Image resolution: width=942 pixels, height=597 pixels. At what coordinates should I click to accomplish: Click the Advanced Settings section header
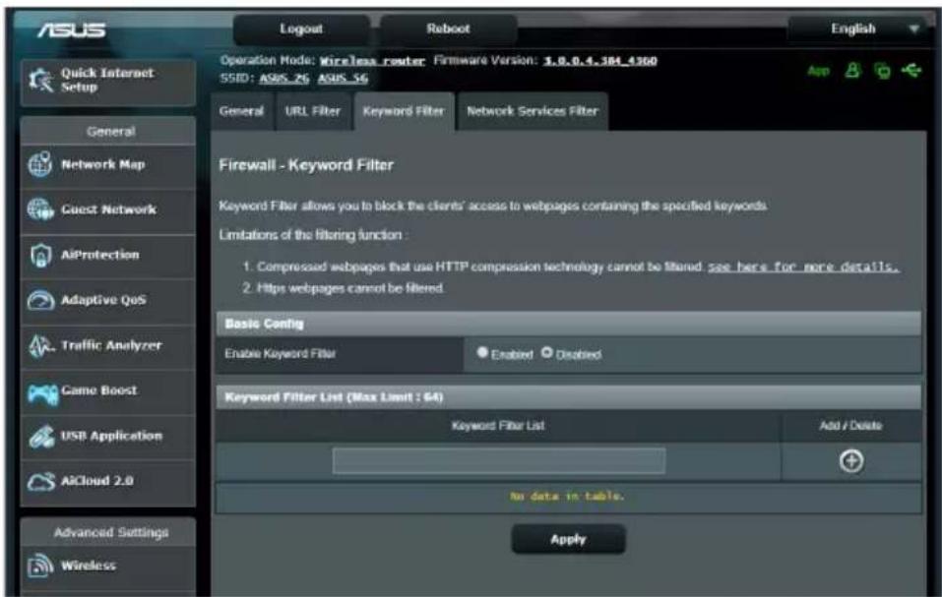click(x=108, y=532)
